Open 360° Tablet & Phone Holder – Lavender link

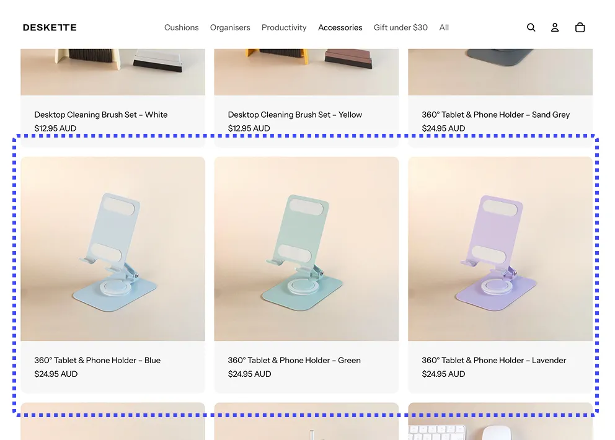494,360
